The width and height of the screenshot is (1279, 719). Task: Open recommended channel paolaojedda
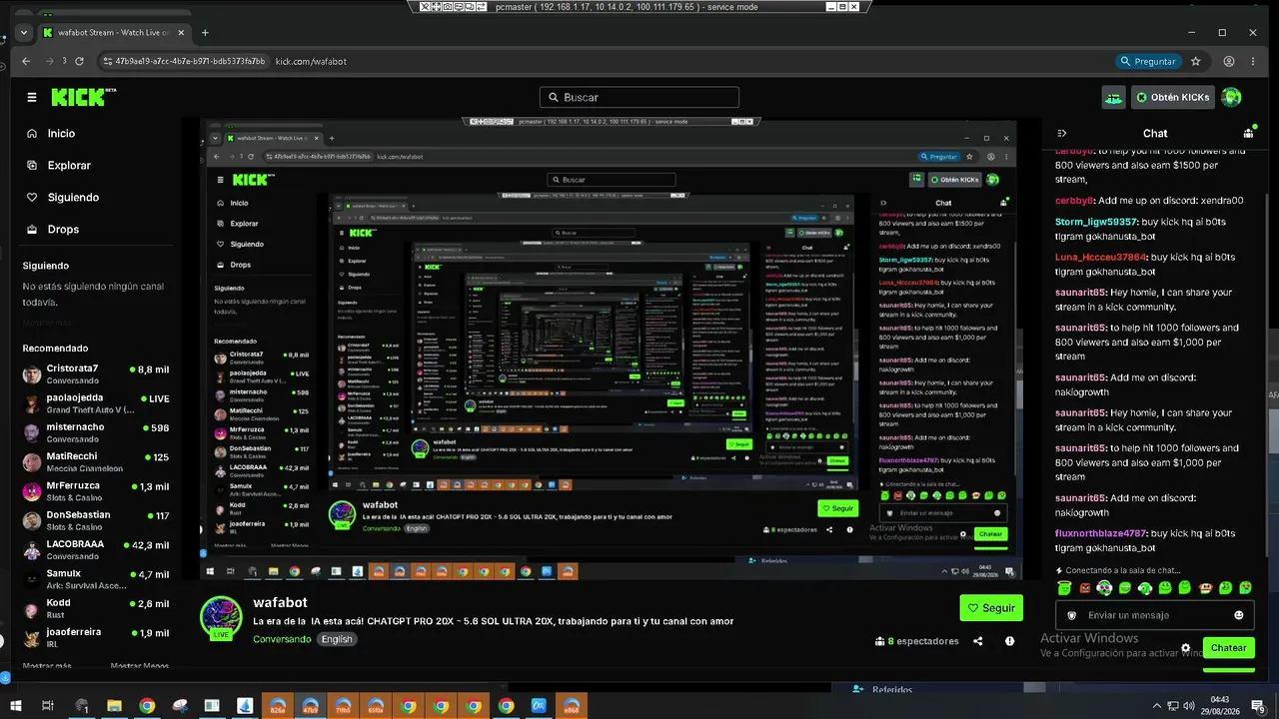tap(96, 403)
